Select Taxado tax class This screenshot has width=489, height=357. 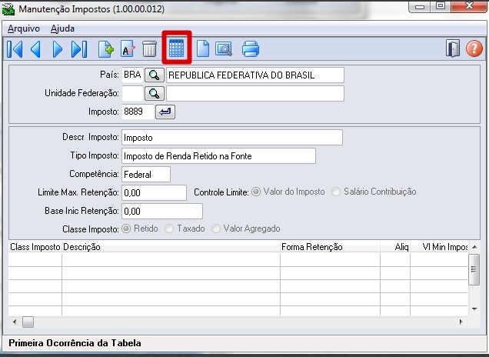169,229
